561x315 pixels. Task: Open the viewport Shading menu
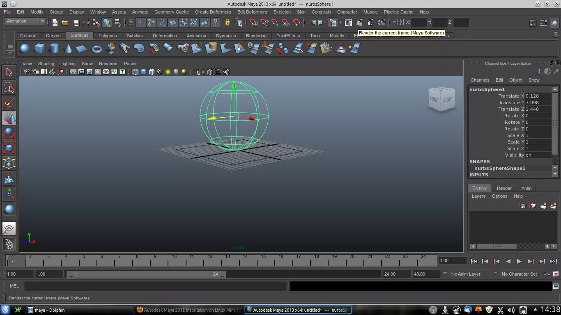(x=46, y=64)
